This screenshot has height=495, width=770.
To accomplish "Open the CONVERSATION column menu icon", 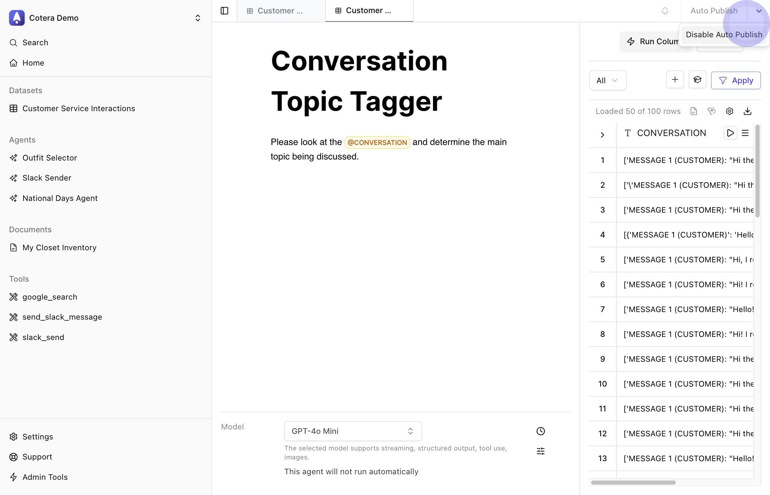I will 745,133.
